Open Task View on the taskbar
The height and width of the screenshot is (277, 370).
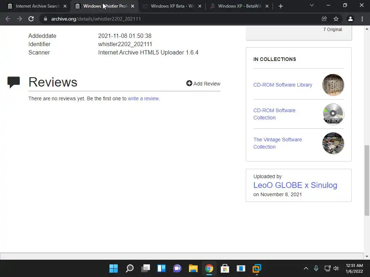point(146,268)
